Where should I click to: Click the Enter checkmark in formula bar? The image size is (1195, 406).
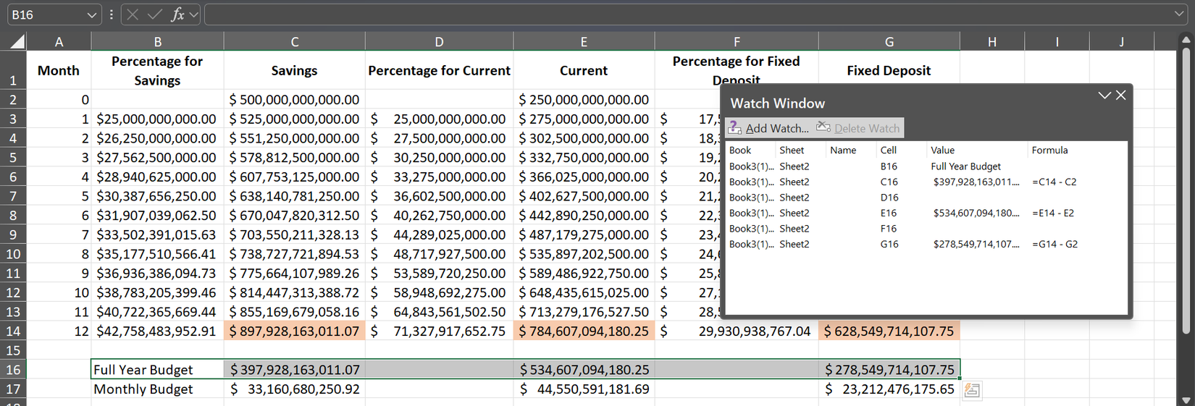coord(154,14)
